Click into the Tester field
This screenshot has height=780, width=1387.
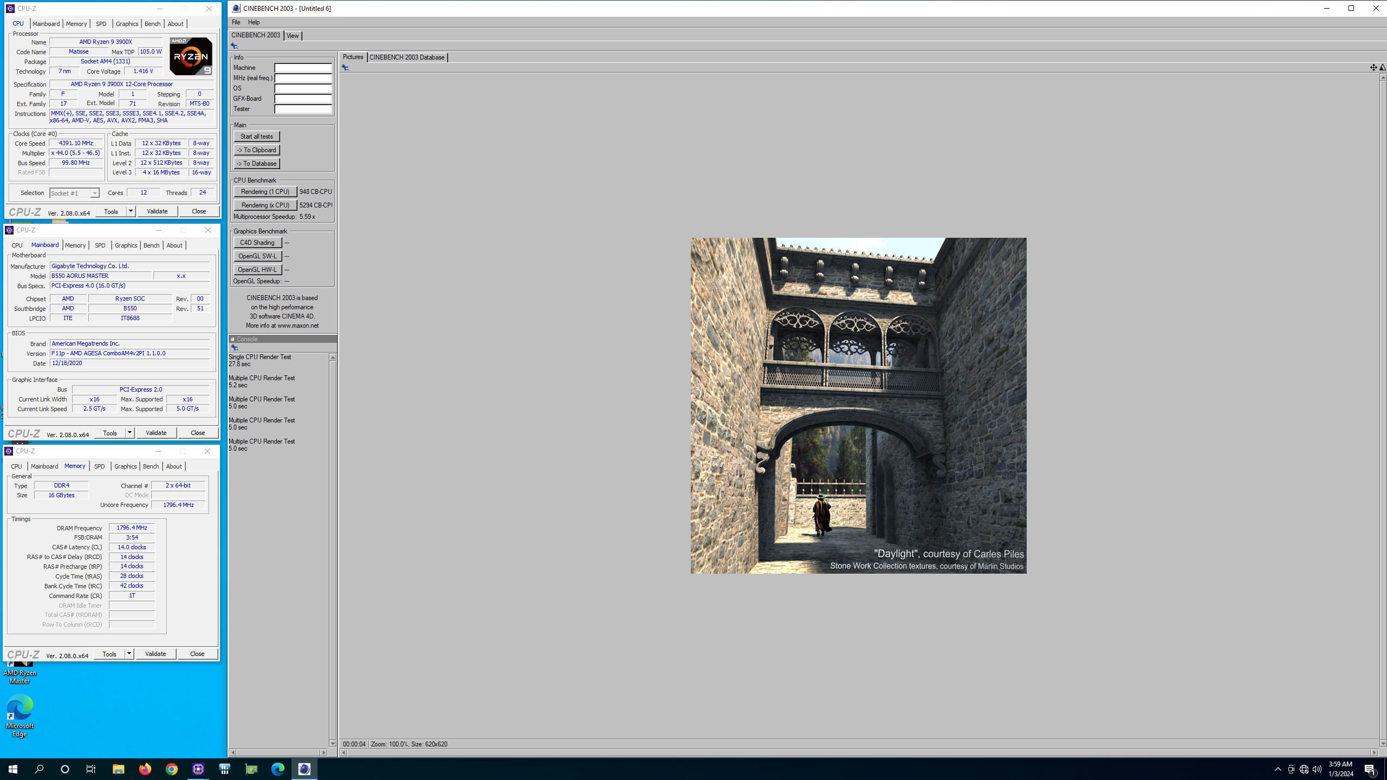303,109
